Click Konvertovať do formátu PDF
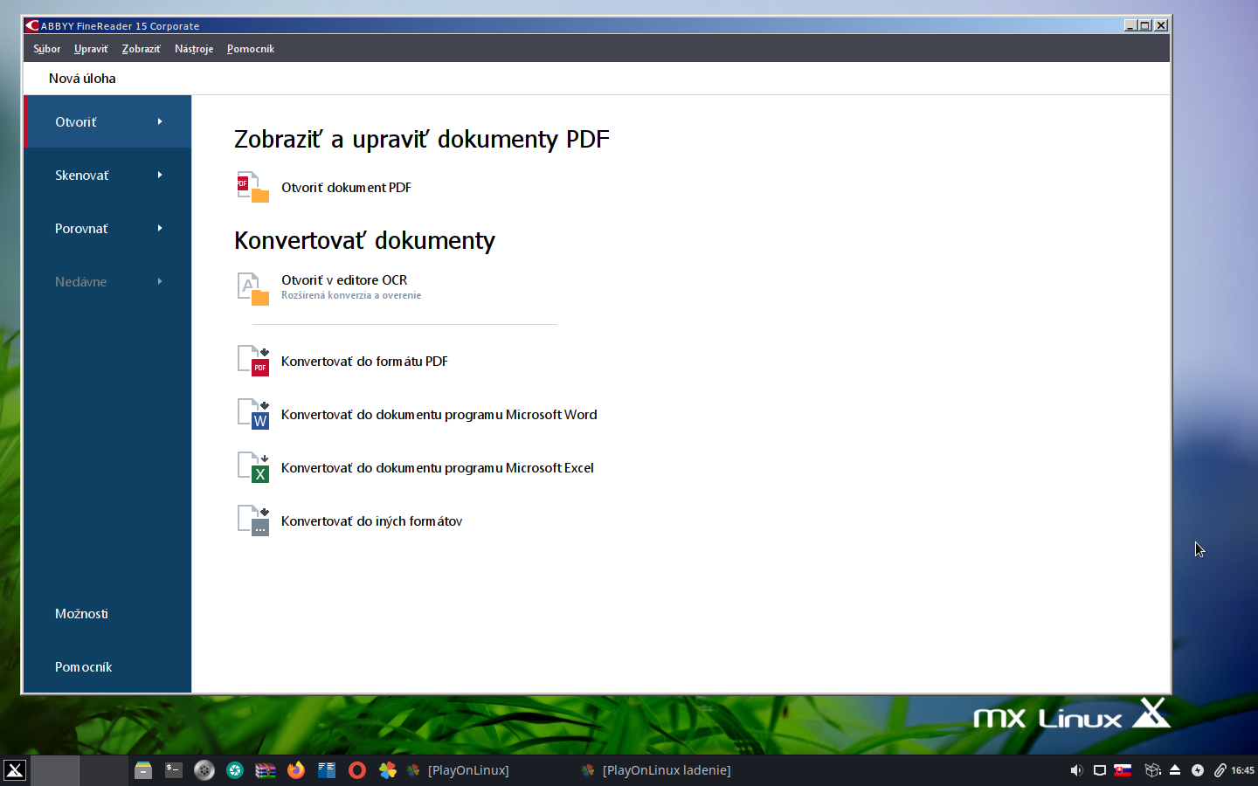The height and width of the screenshot is (786, 1258). [364, 361]
